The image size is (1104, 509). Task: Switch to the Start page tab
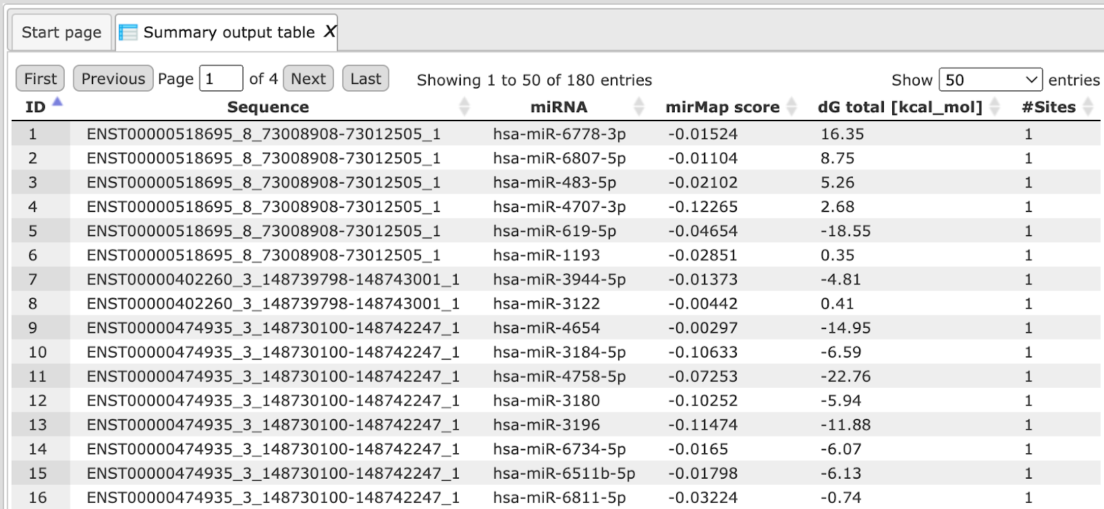[x=61, y=32]
